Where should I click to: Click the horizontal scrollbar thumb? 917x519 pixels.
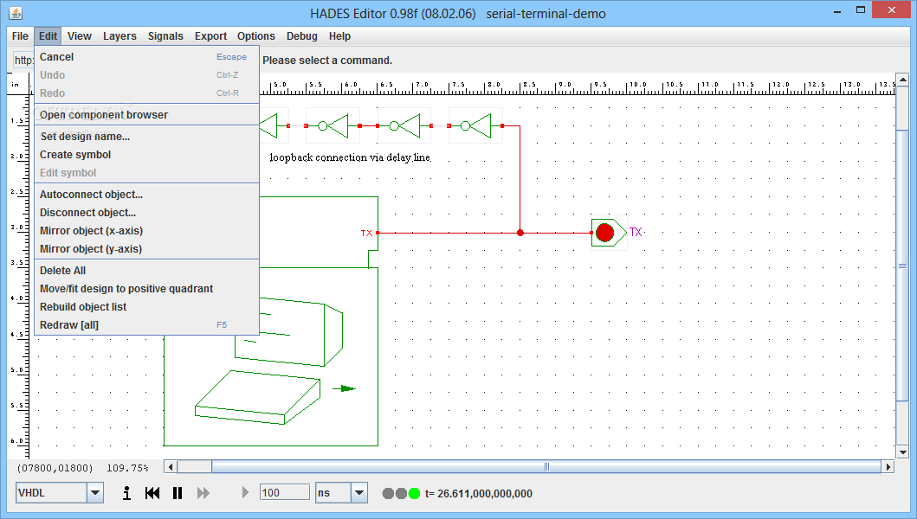click(546, 466)
